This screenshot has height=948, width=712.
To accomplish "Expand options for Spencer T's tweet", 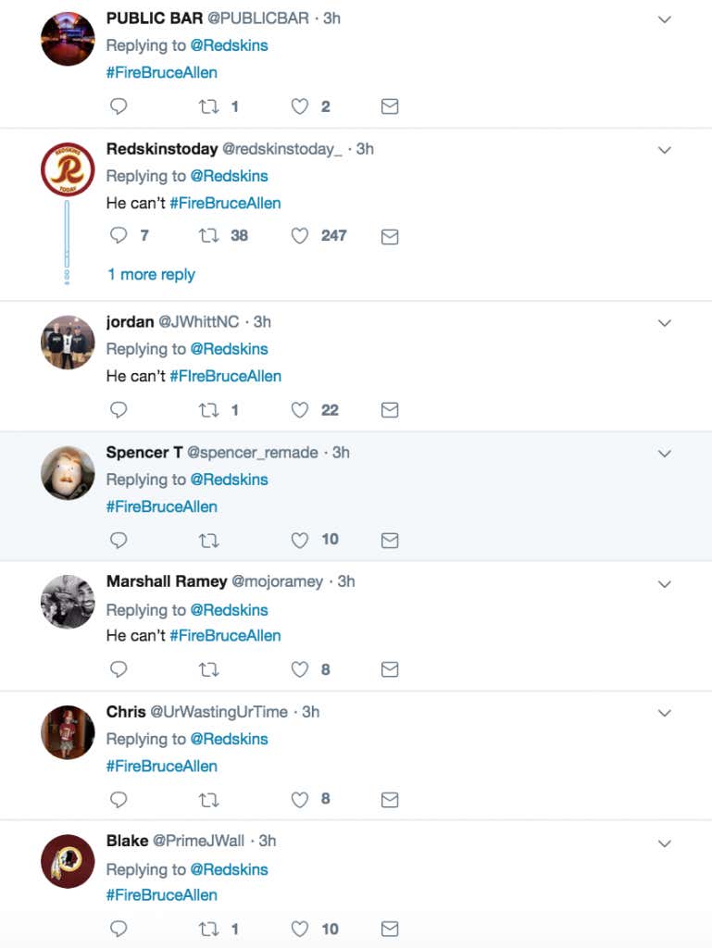I will click(x=664, y=454).
